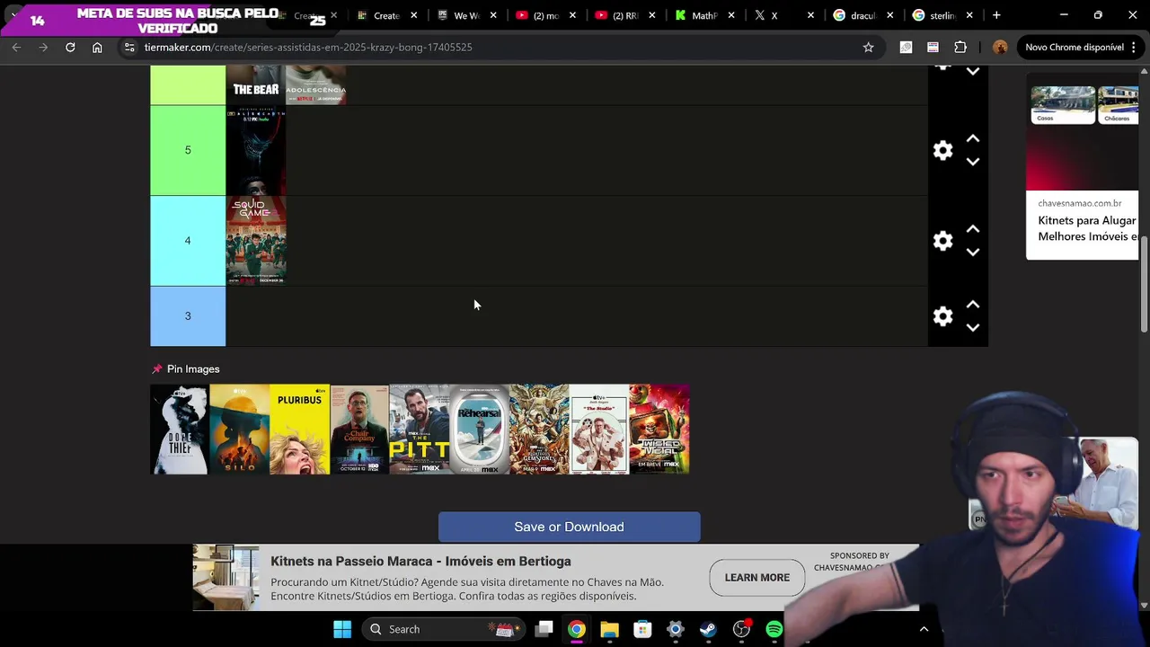Image resolution: width=1150 pixels, height=647 pixels.
Task: Switch to the dracula Google tab
Action: [x=862, y=15]
